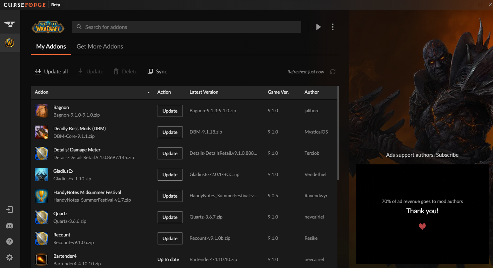The image size is (493, 268).
Task: Click the refresh addons icon
Action: pyautogui.click(x=333, y=72)
